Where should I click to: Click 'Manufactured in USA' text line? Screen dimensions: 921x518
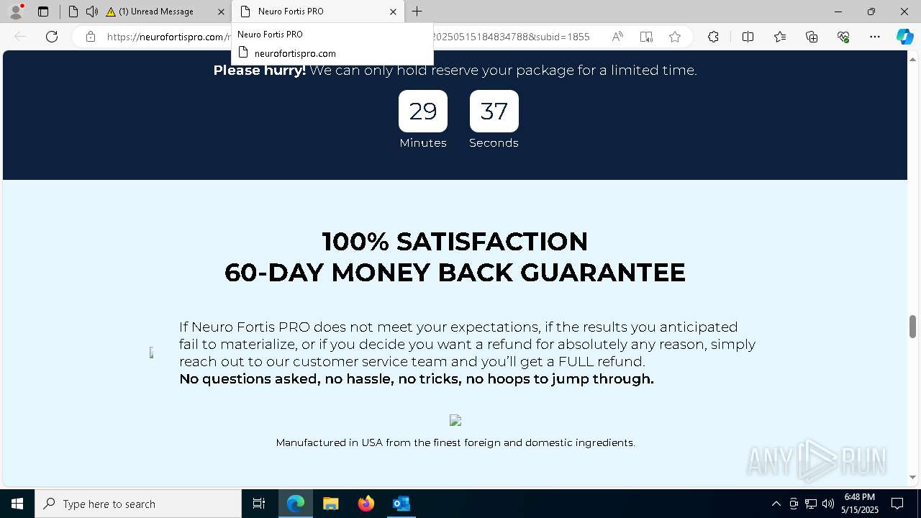(455, 442)
